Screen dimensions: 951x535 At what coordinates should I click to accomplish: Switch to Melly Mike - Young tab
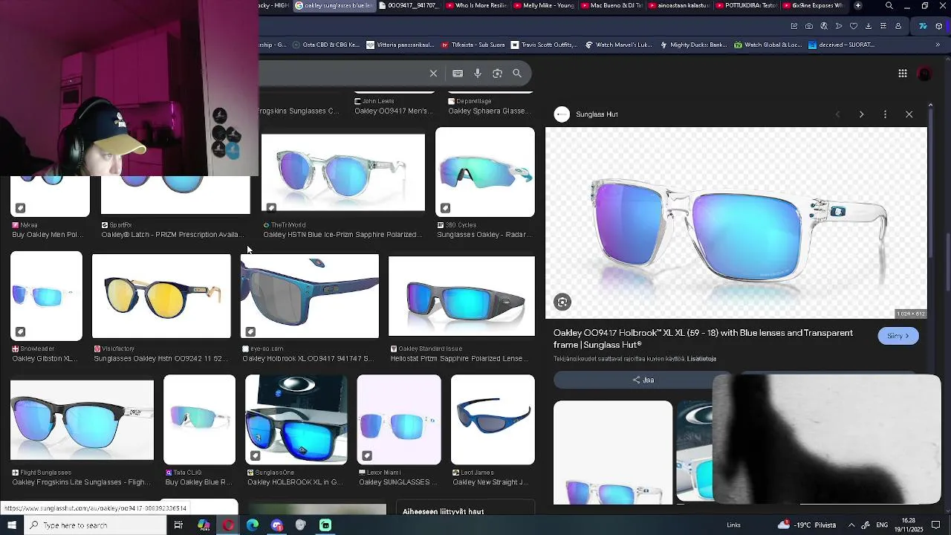544,5
